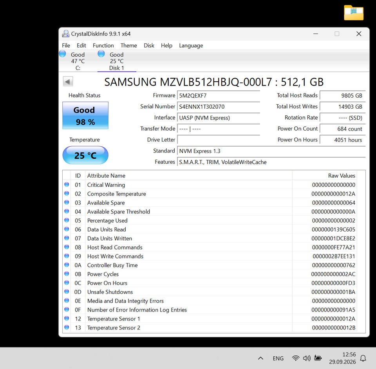Open the clock showing 12:56

click(342, 358)
